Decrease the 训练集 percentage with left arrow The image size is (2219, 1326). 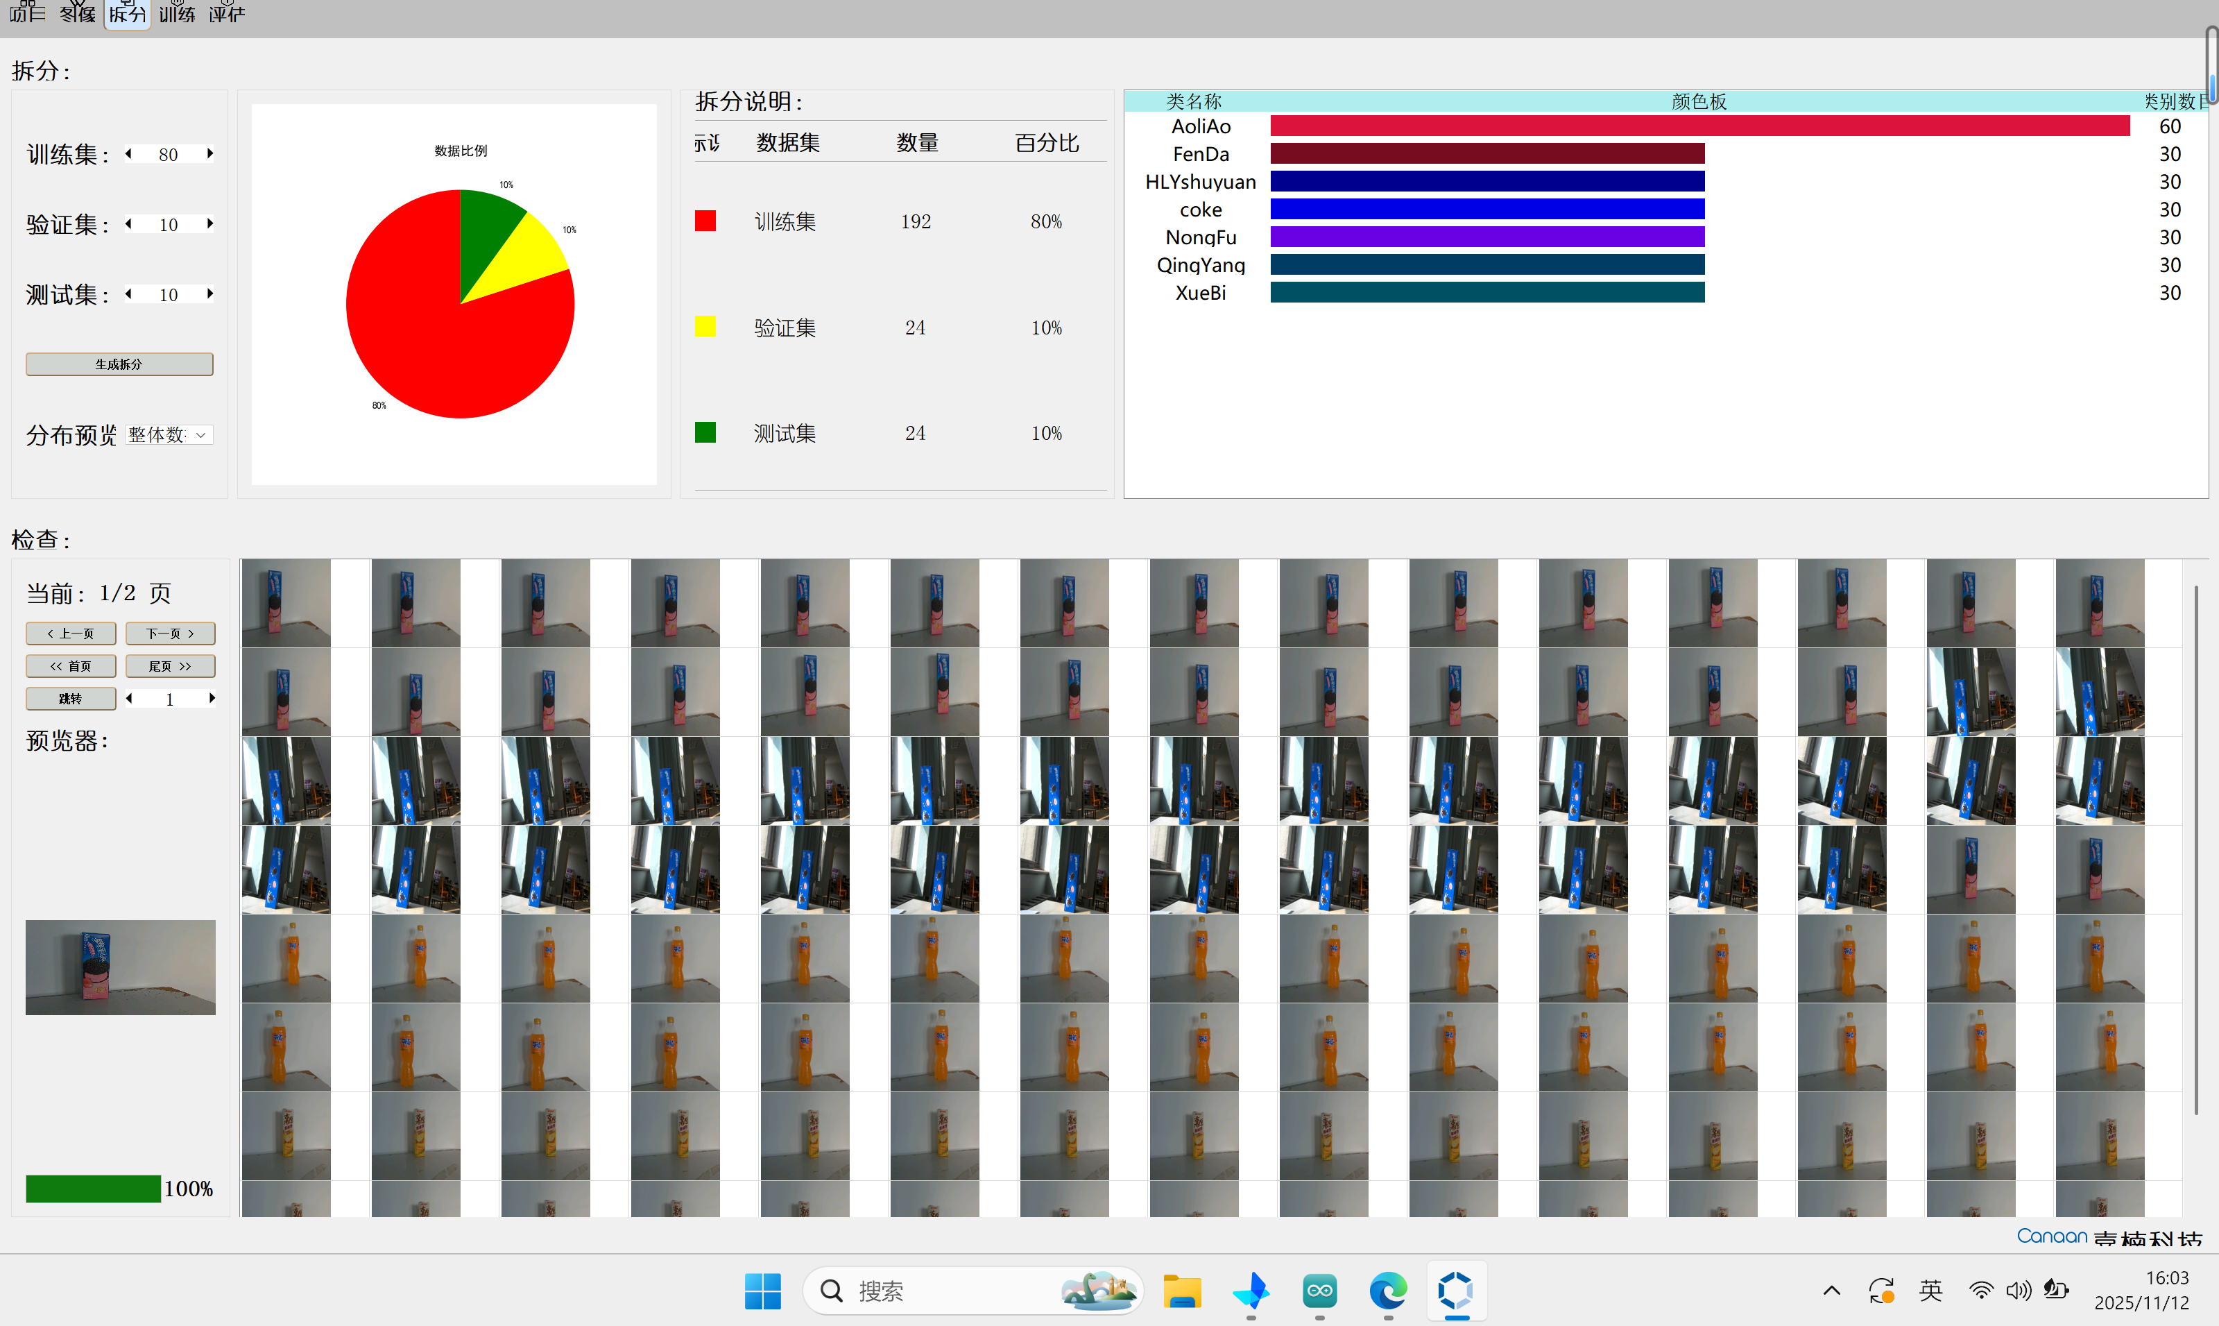point(130,153)
